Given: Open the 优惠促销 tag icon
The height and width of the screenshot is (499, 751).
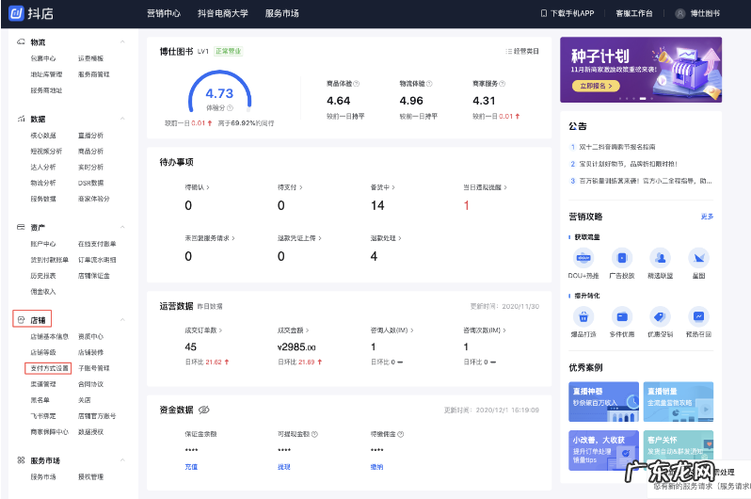Looking at the screenshot, I should (661, 316).
